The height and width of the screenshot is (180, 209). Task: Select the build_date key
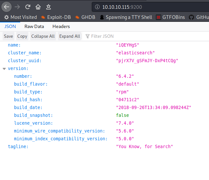28,107
